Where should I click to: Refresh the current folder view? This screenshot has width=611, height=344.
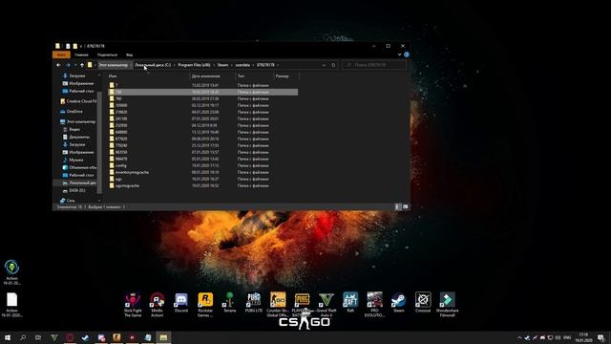point(333,65)
